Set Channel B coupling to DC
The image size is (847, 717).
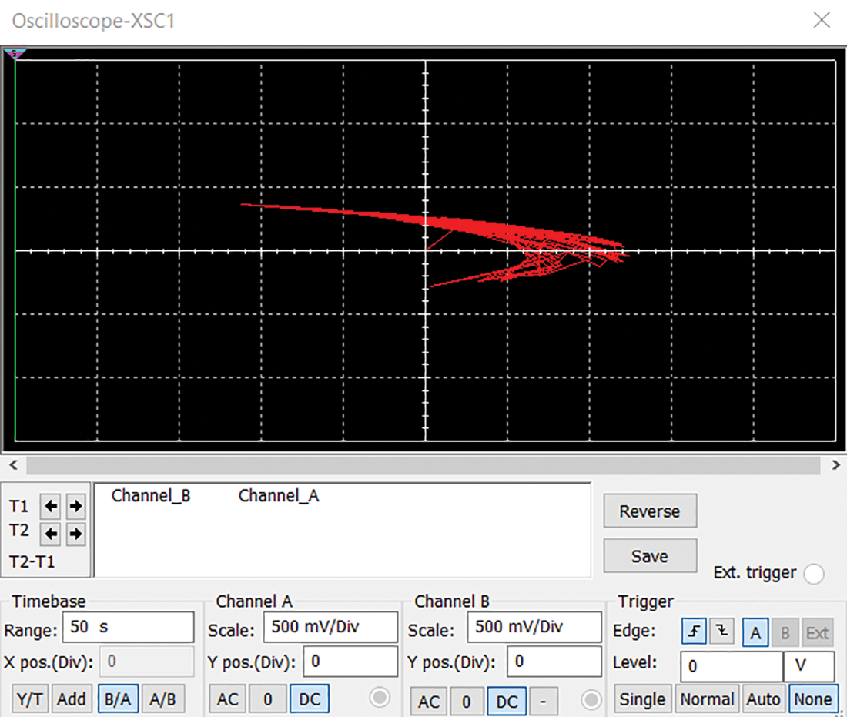[507, 700]
